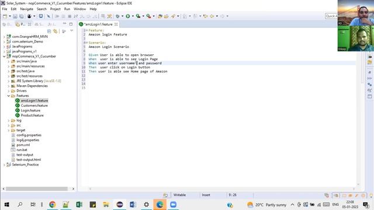This screenshot has width=374, height=210.
Task: Select the amzLogin1.feature editor tab
Action: [x=98, y=24]
